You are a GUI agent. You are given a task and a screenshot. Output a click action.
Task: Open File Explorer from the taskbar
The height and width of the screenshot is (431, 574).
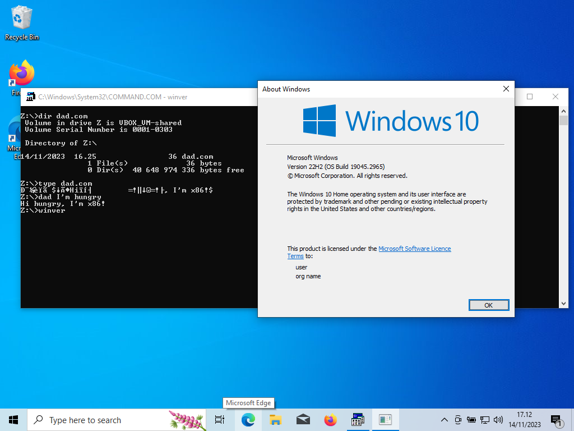(x=275, y=420)
